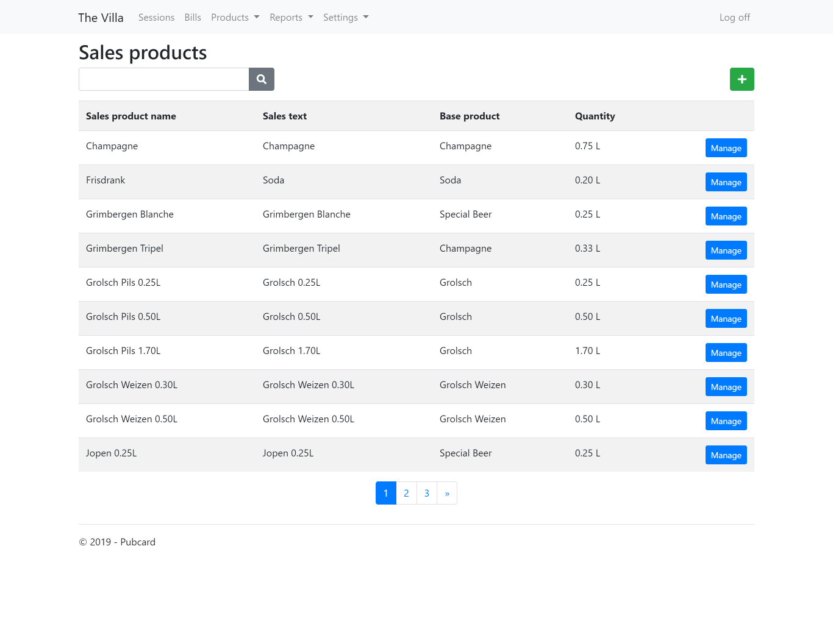The image size is (833, 624).
Task: Open the Reports dropdown menu
Action: (x=291, y=17)
